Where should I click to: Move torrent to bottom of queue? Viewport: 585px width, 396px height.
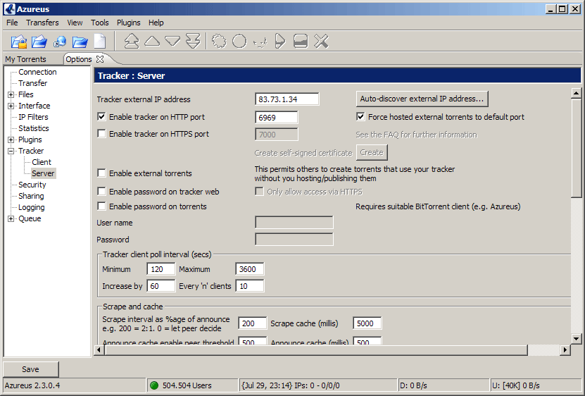click(193, 41)
